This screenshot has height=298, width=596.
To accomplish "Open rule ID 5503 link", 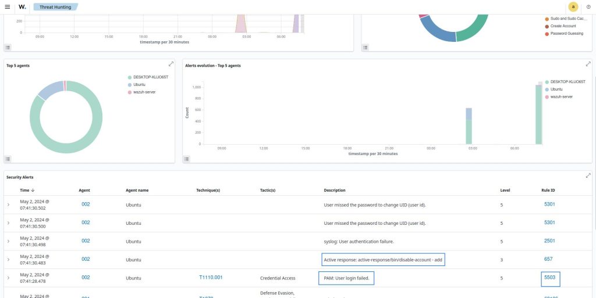I will 549,278.
